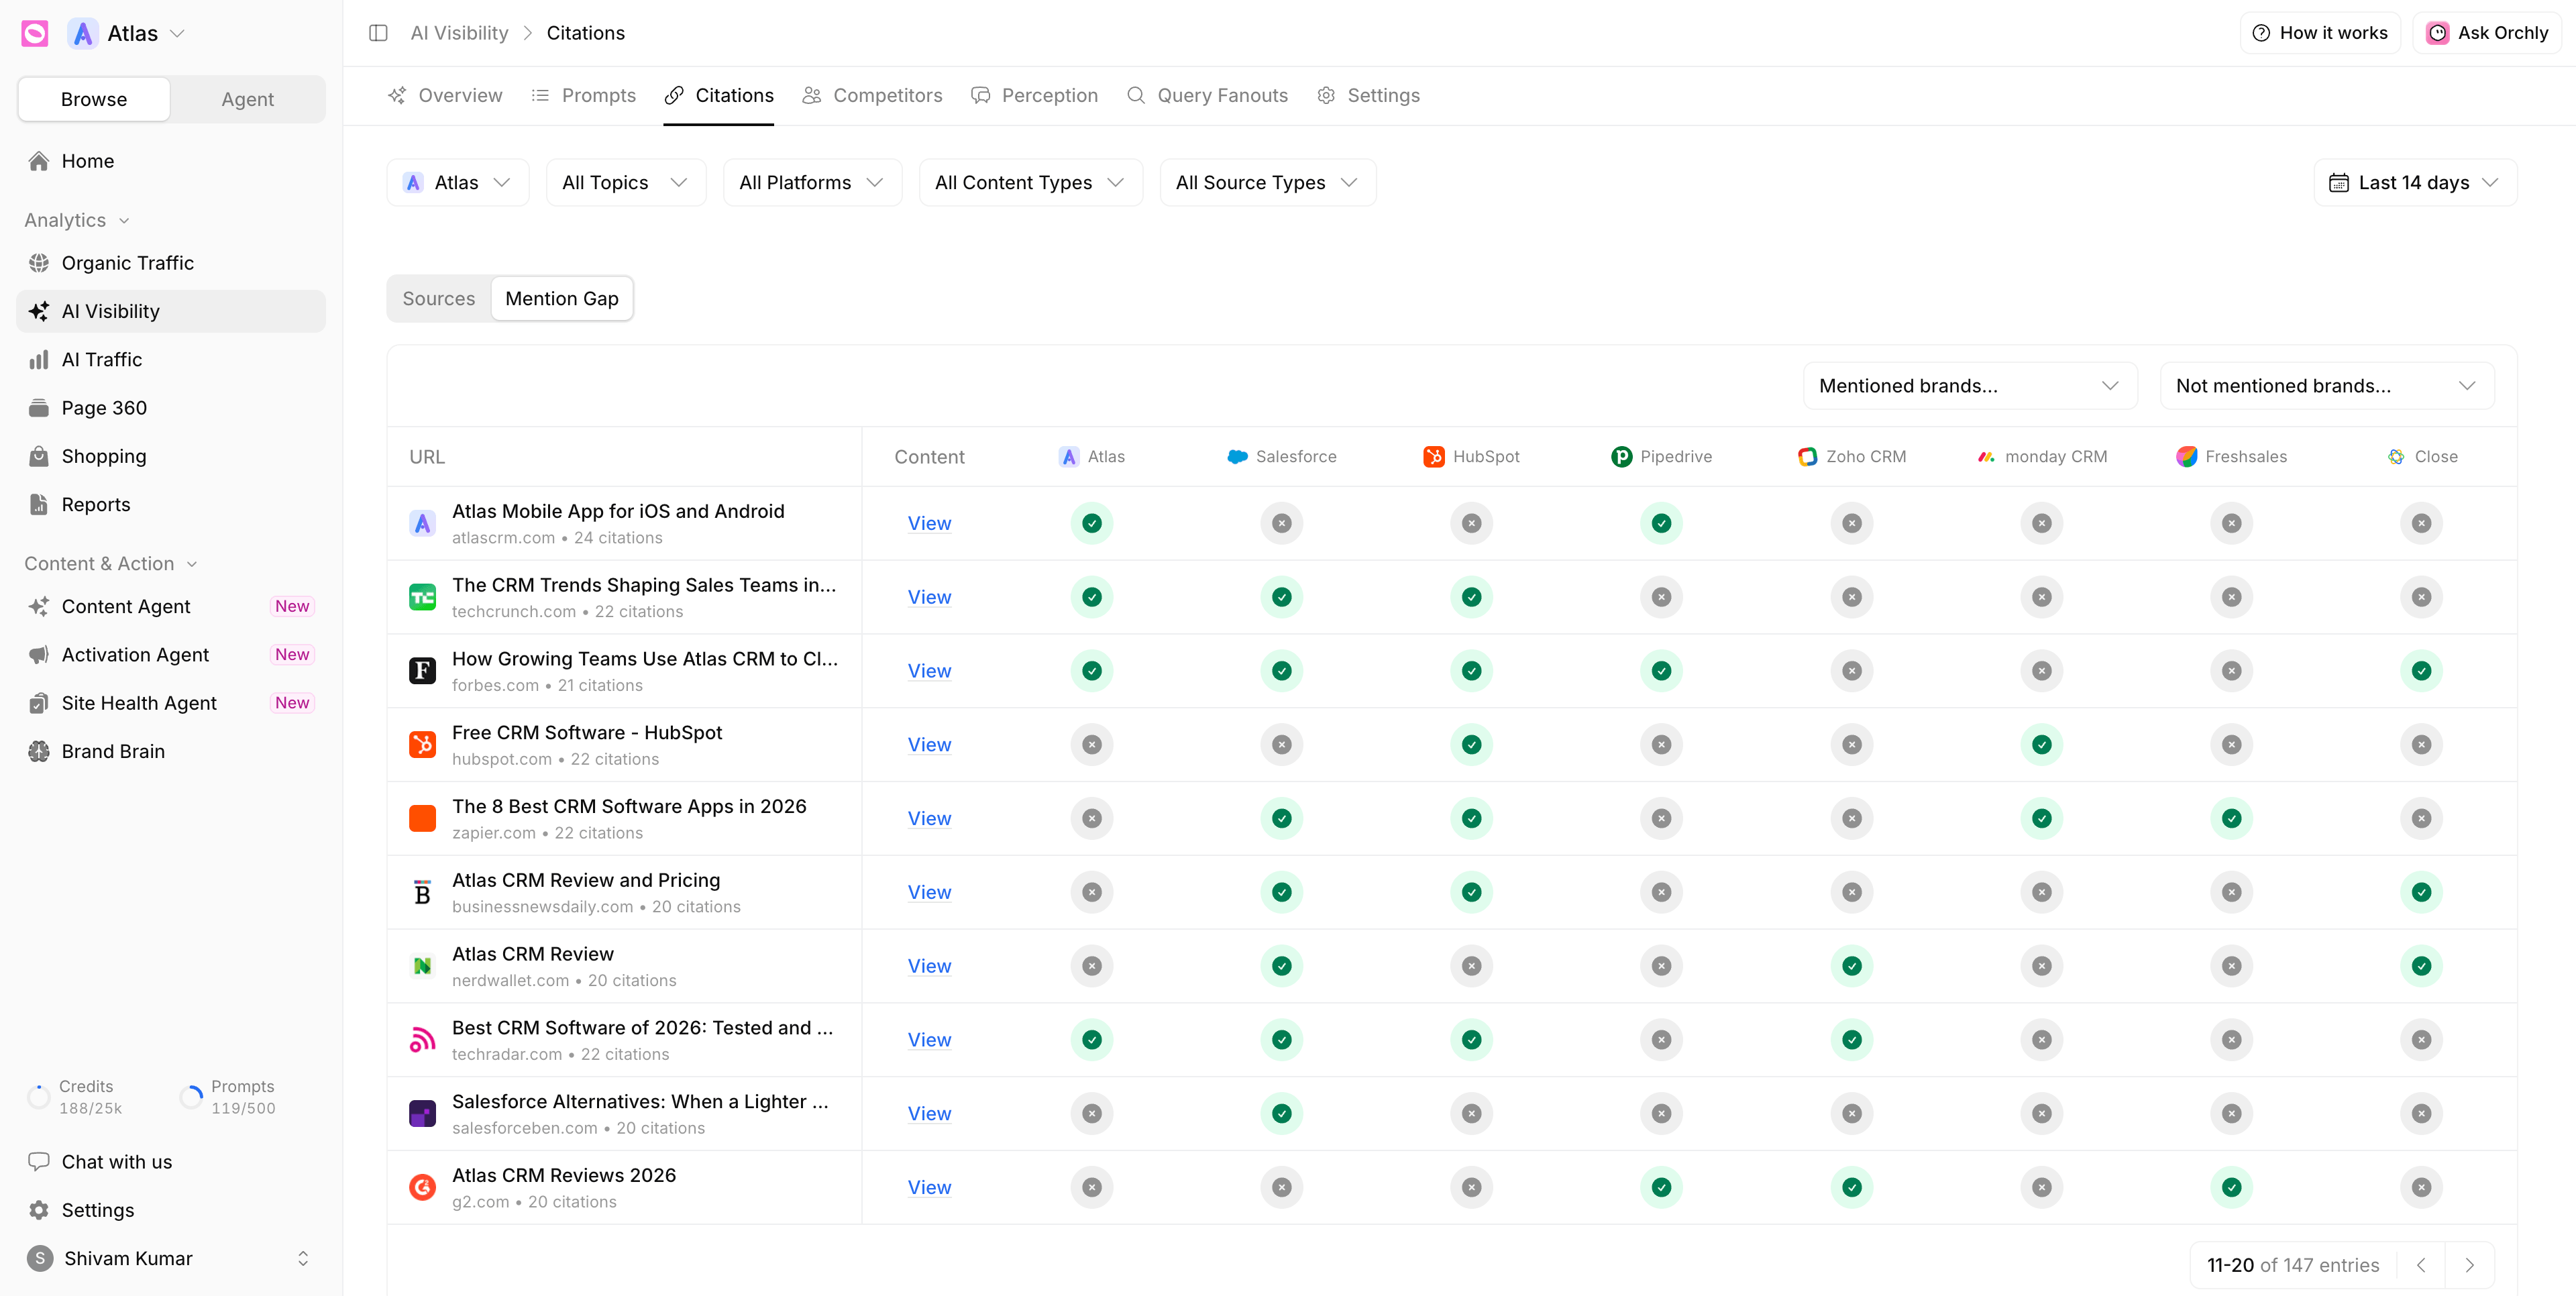
Task: Collapse the Content & Action section
Action: tap(111, 563)
